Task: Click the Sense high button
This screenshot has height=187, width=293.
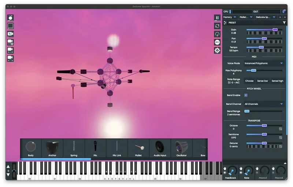Action: 277,81
